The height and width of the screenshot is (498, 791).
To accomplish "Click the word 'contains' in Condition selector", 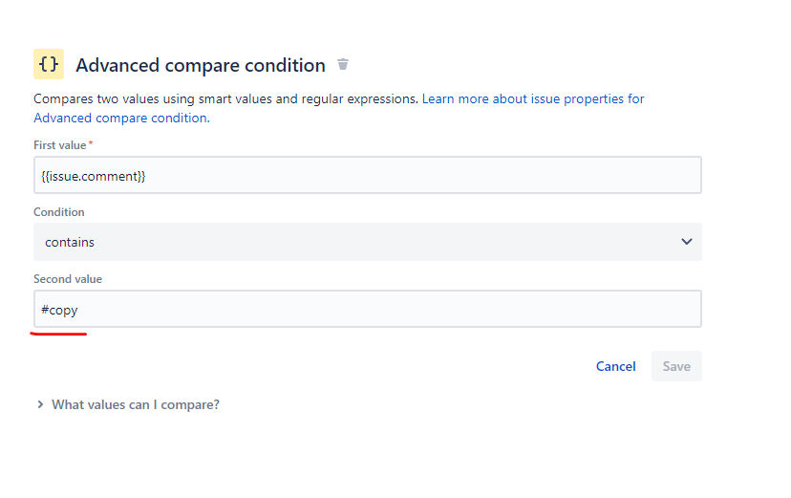I will click(x=70, y=242).
